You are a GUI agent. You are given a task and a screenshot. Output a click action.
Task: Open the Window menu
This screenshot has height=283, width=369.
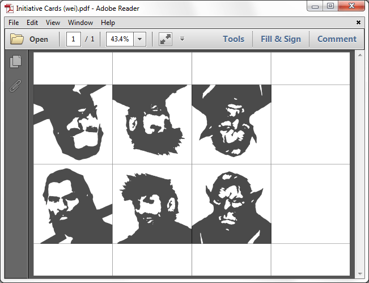[x=80, y=23]
